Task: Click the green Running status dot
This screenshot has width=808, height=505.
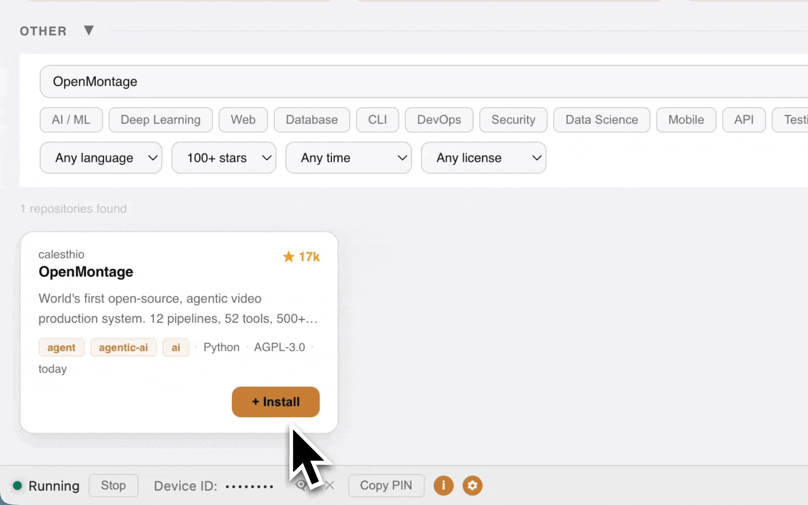Action: coord(17,485)
